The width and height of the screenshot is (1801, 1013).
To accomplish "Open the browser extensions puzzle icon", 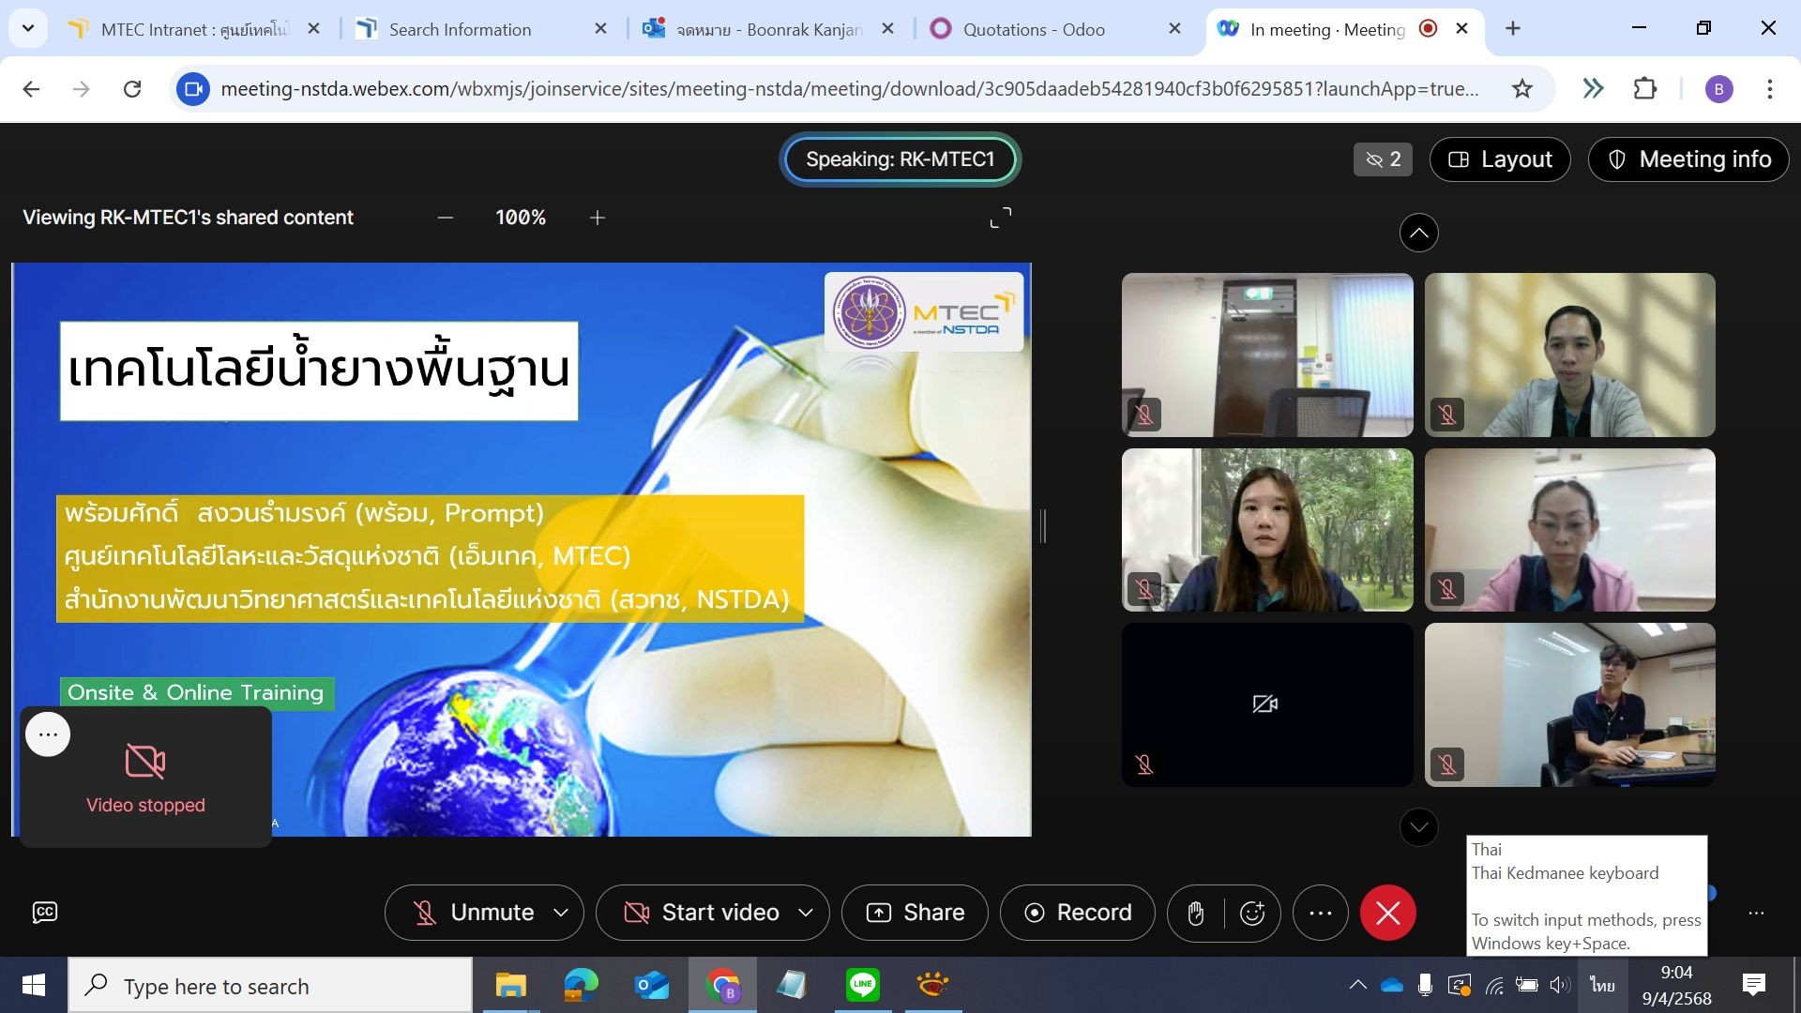I will (x=1645, y=89).
